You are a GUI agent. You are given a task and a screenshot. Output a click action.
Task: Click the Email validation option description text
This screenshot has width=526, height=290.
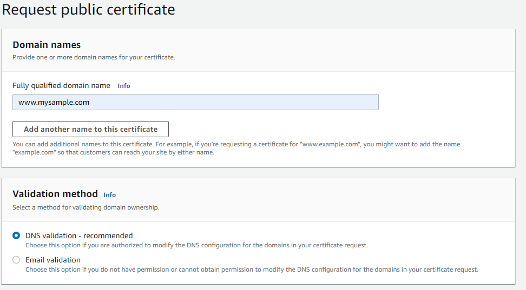tap(252, 269)
